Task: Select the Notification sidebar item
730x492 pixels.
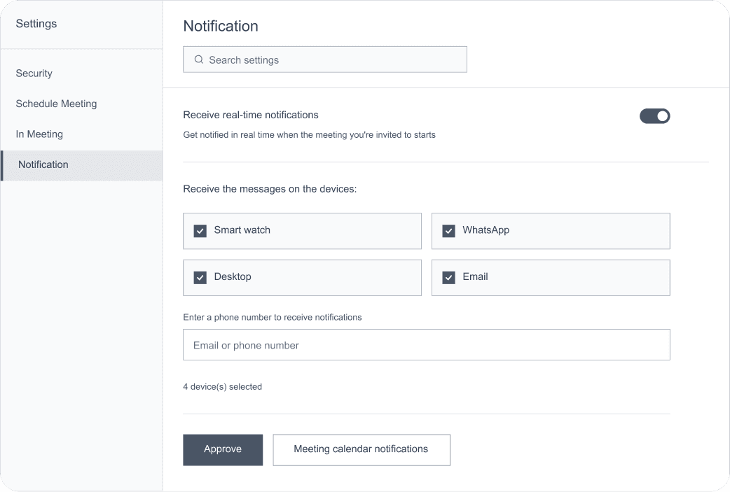Action: (x=81, y=165)
